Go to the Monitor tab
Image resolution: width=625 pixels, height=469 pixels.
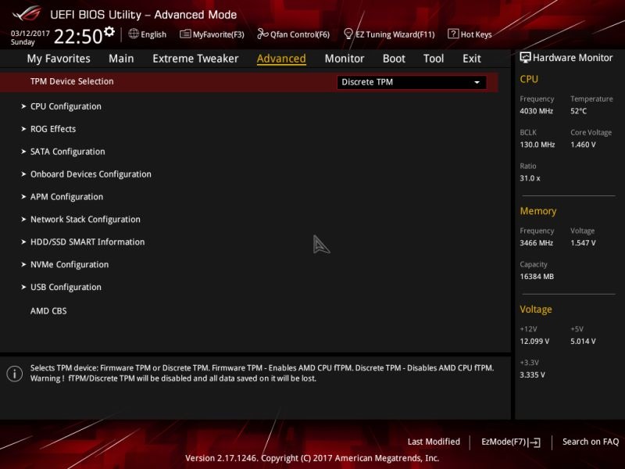[x=345, y=59]
